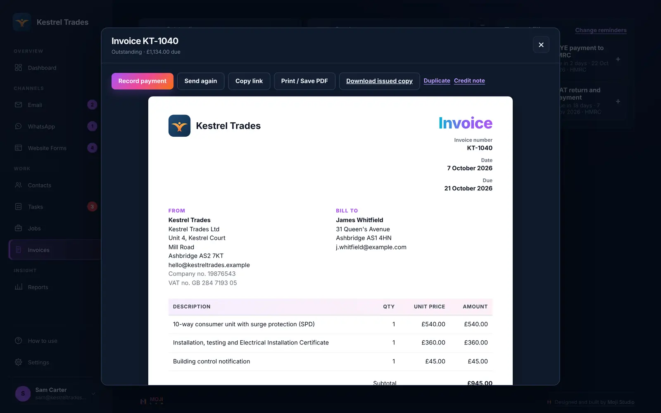Add VAT return reminder plus icon

[618, 101]
